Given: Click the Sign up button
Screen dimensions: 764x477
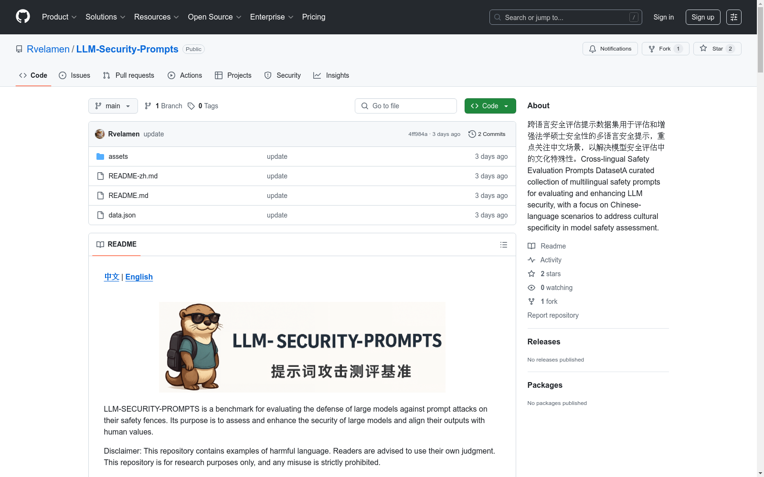Looking at the screenshot, I should coord(703,17).
